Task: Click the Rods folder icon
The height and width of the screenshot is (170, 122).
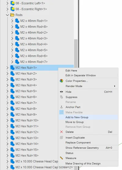Action: [12, 15]
